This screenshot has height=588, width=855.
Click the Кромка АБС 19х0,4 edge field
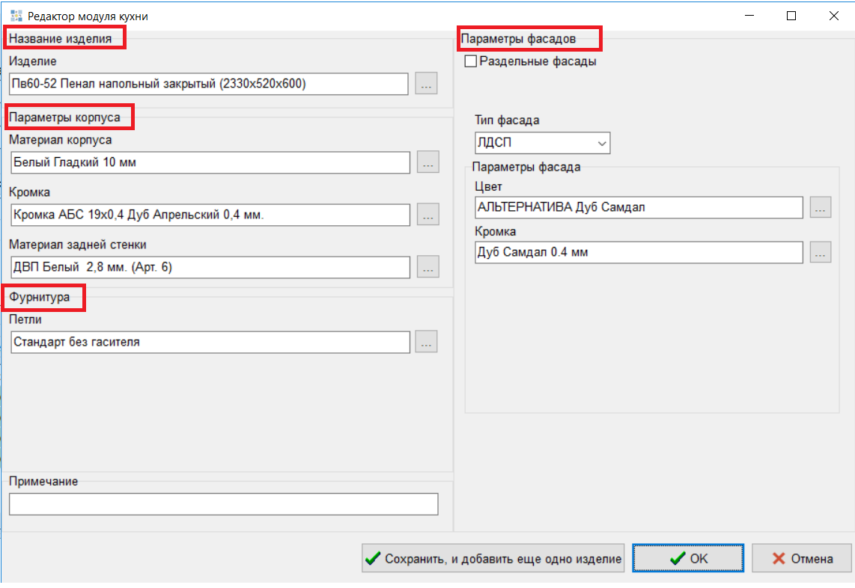pyautogui.click(x=210, y=215)
